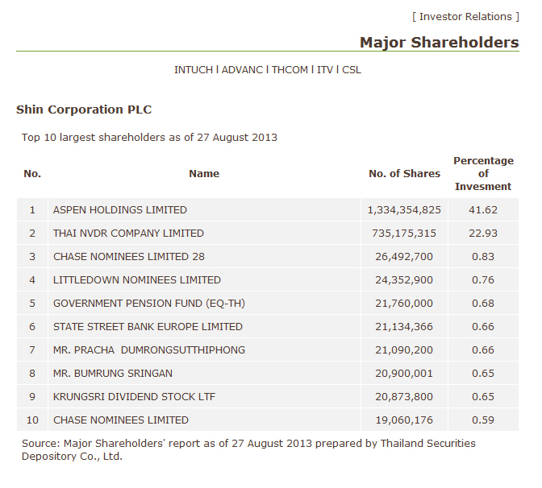Screen dimensions: 542x488
Task: Click the Shin Corporation PLC title
Action: pos(84,110)
